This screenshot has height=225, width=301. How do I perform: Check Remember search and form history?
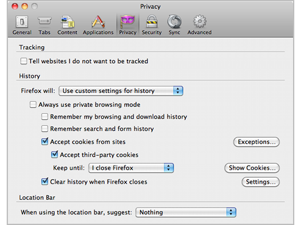pos(44,129)
